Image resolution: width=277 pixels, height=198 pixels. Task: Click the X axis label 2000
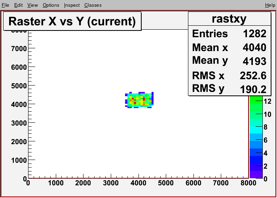click(x=83, y=183)
